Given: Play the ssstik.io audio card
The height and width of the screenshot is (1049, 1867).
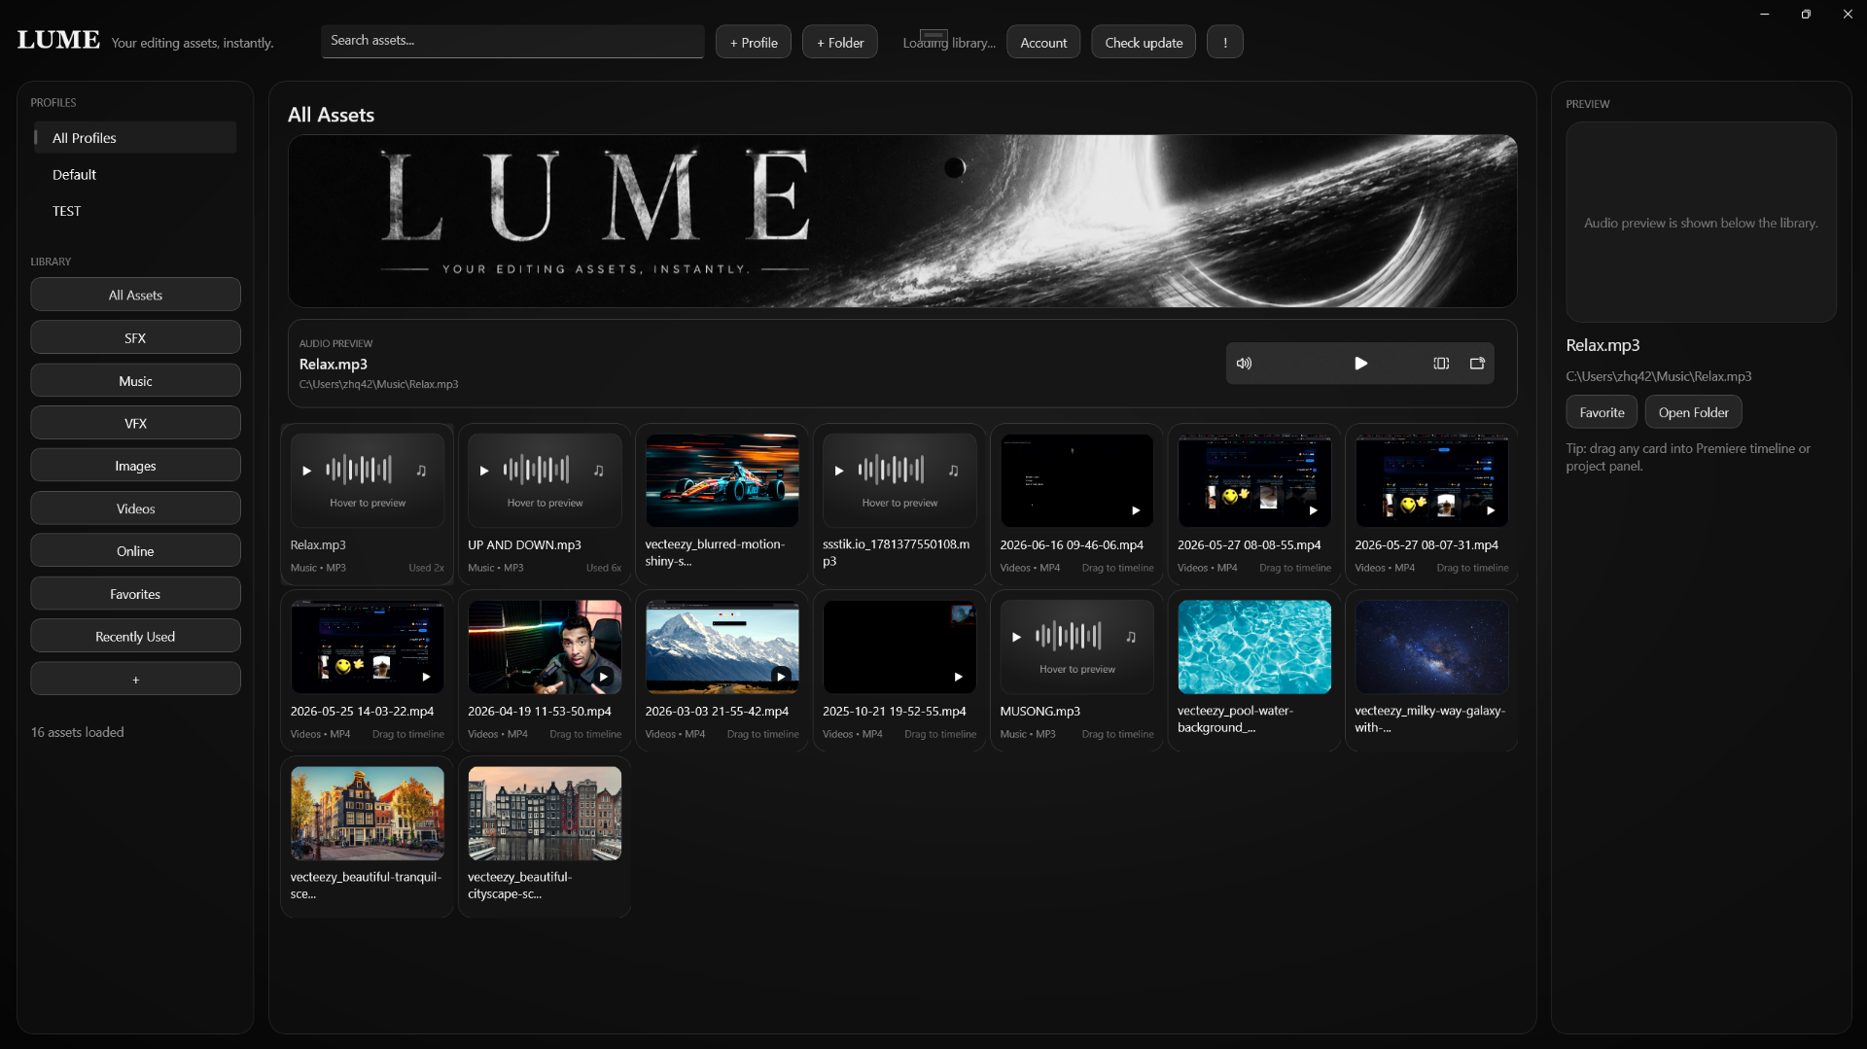Looking at the screenshot, I should [x=839, y=471].
